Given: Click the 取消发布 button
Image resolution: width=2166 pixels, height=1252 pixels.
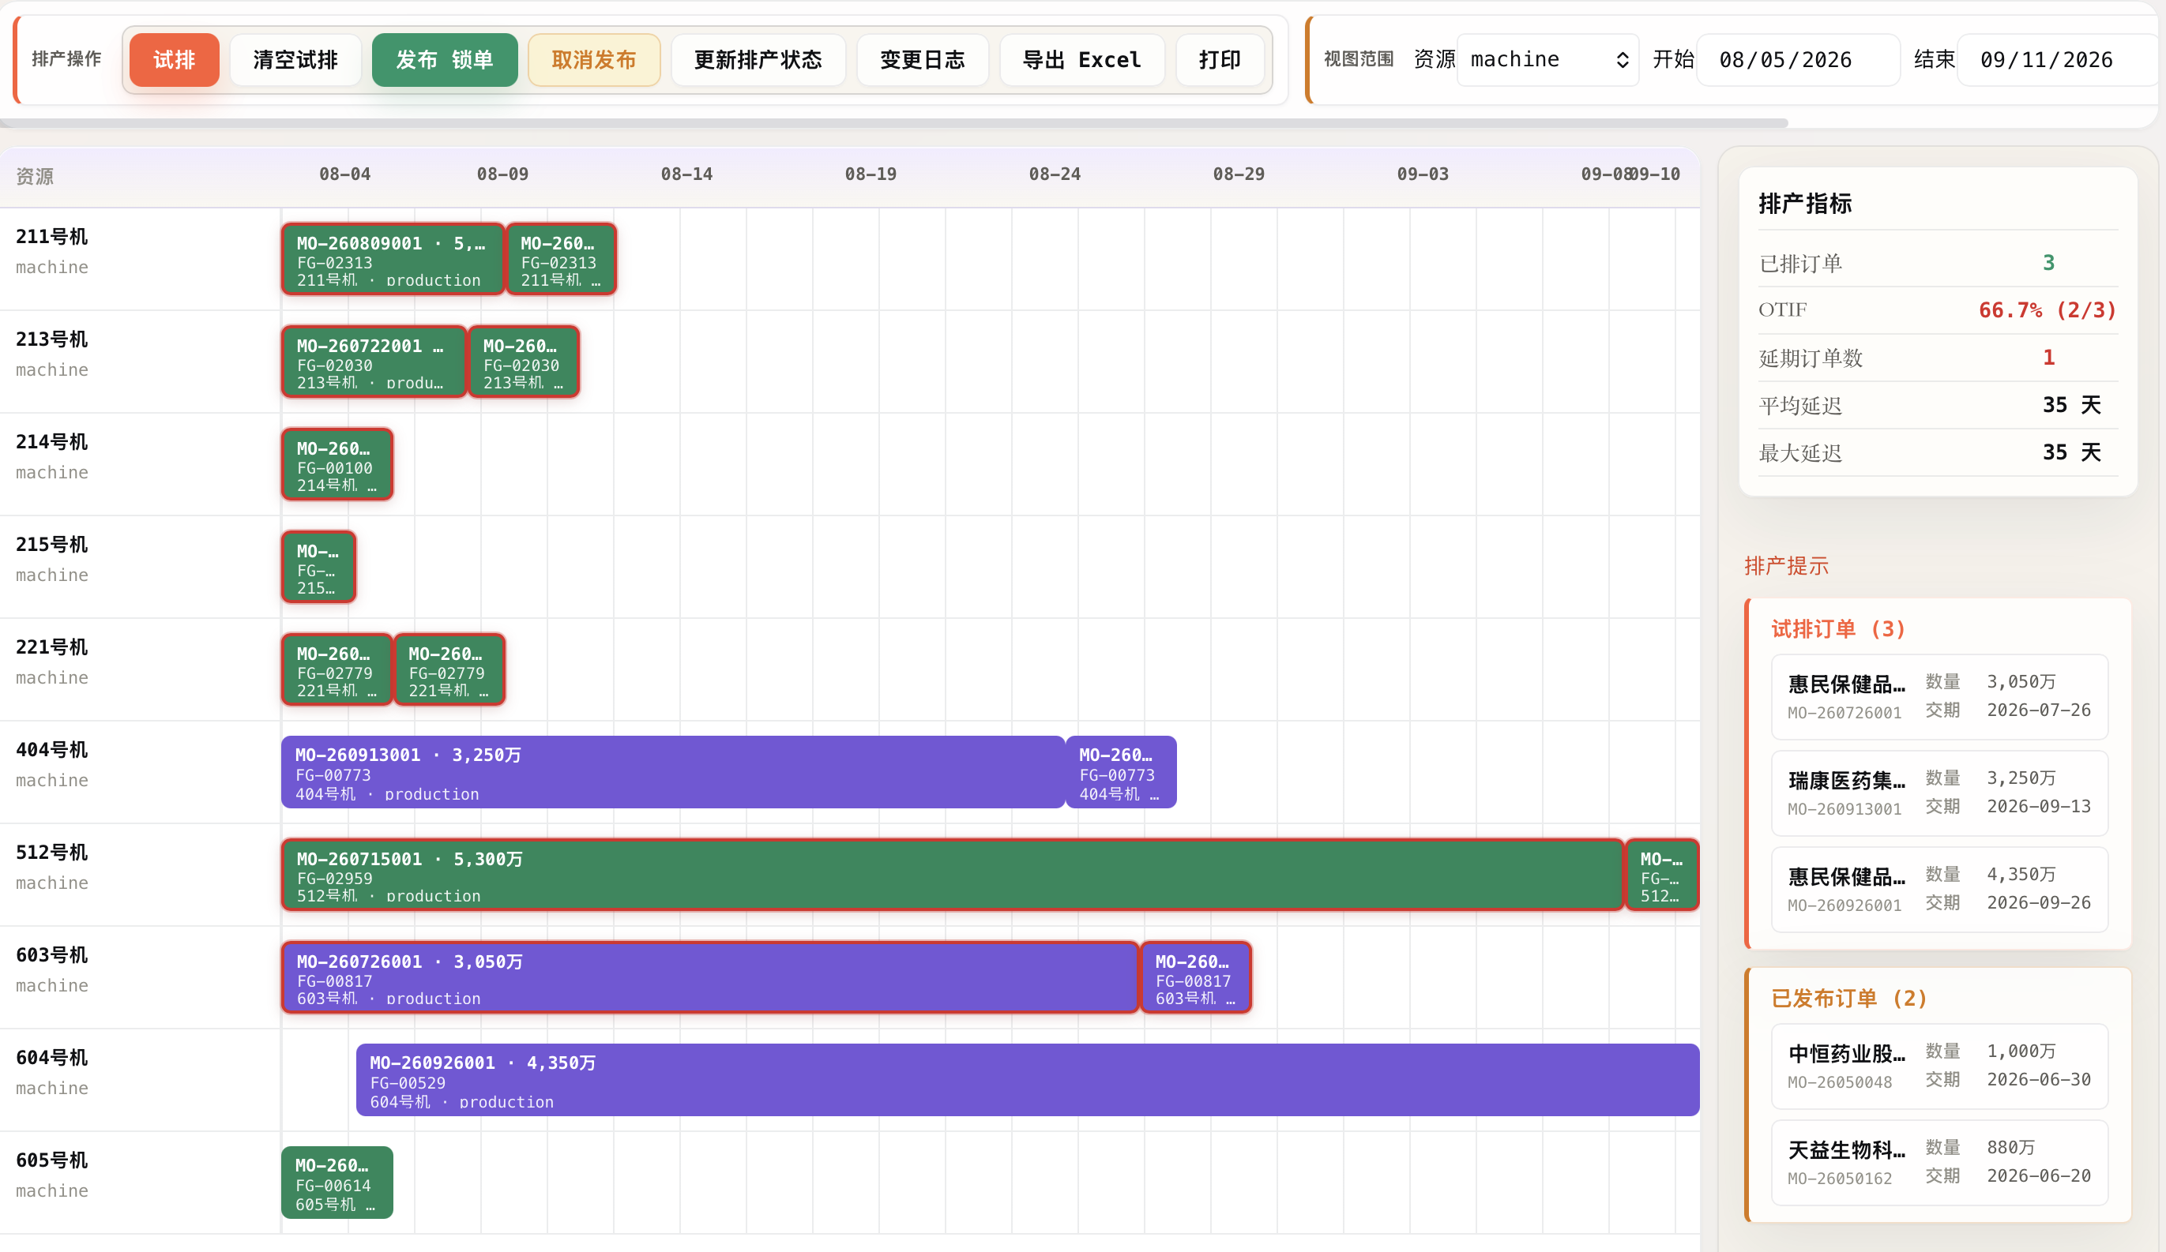Looking at the screenshot, I should pos(594,60).
